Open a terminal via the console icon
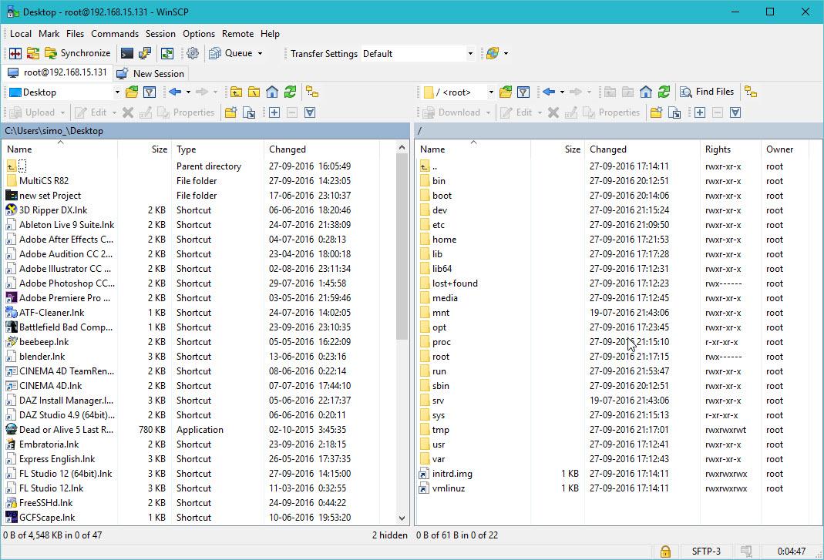Viewport: 824px width, 560px height. click(126, 53)
